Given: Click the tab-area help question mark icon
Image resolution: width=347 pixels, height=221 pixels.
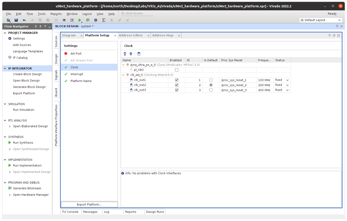Looking at the screenshot, I should click(x=329, y=35).
